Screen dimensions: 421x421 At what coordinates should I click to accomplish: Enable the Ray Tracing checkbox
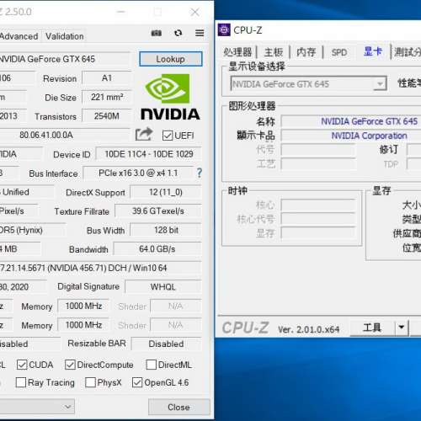coord(21,382)
